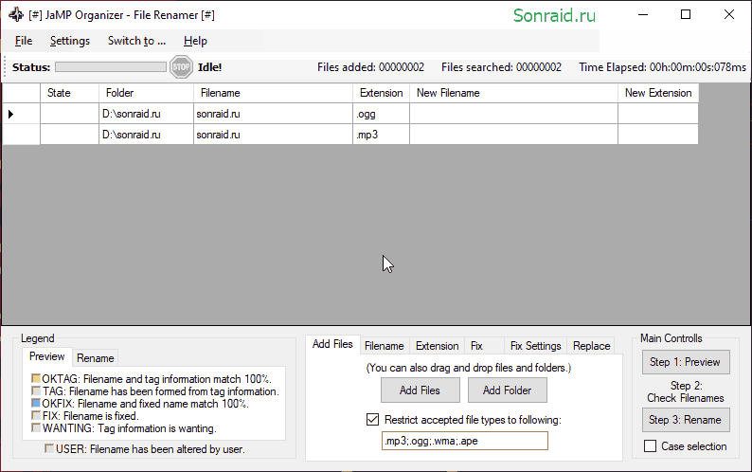Click the TAG legend color box
This screenshot has width=752, height=472.
click(x=36, y=390)
